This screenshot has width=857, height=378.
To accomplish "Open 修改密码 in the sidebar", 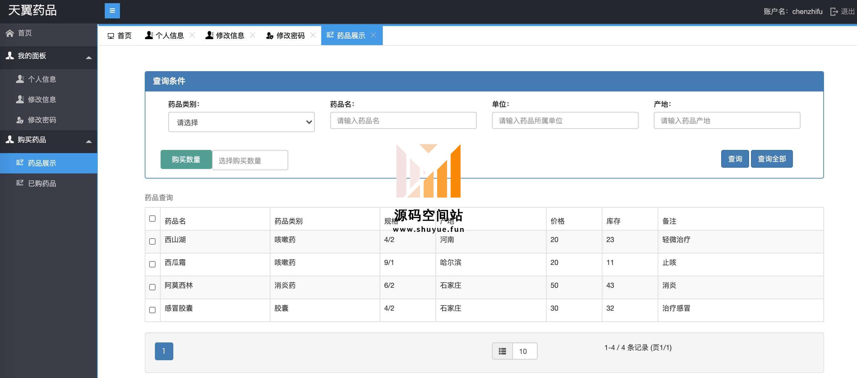I will [x=49, y=120].
